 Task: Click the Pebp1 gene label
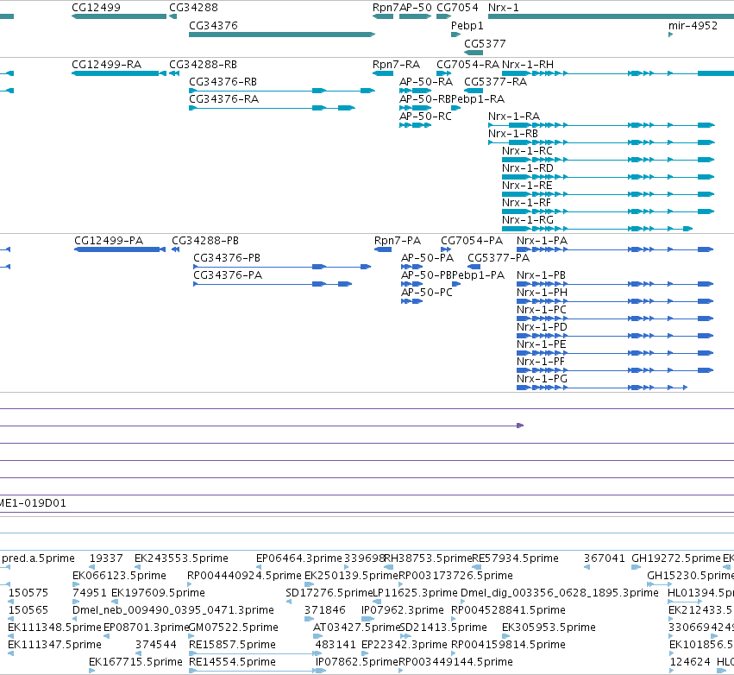pyautogui.click(x=467, y=25)
